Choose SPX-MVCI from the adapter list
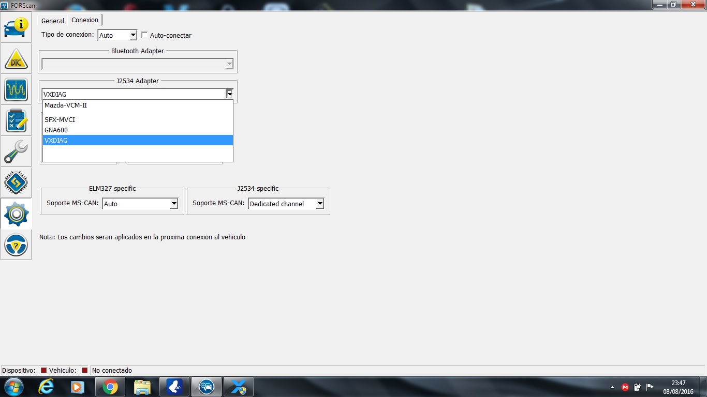Viewport: 707px width, 397px height. click(60, 120)
